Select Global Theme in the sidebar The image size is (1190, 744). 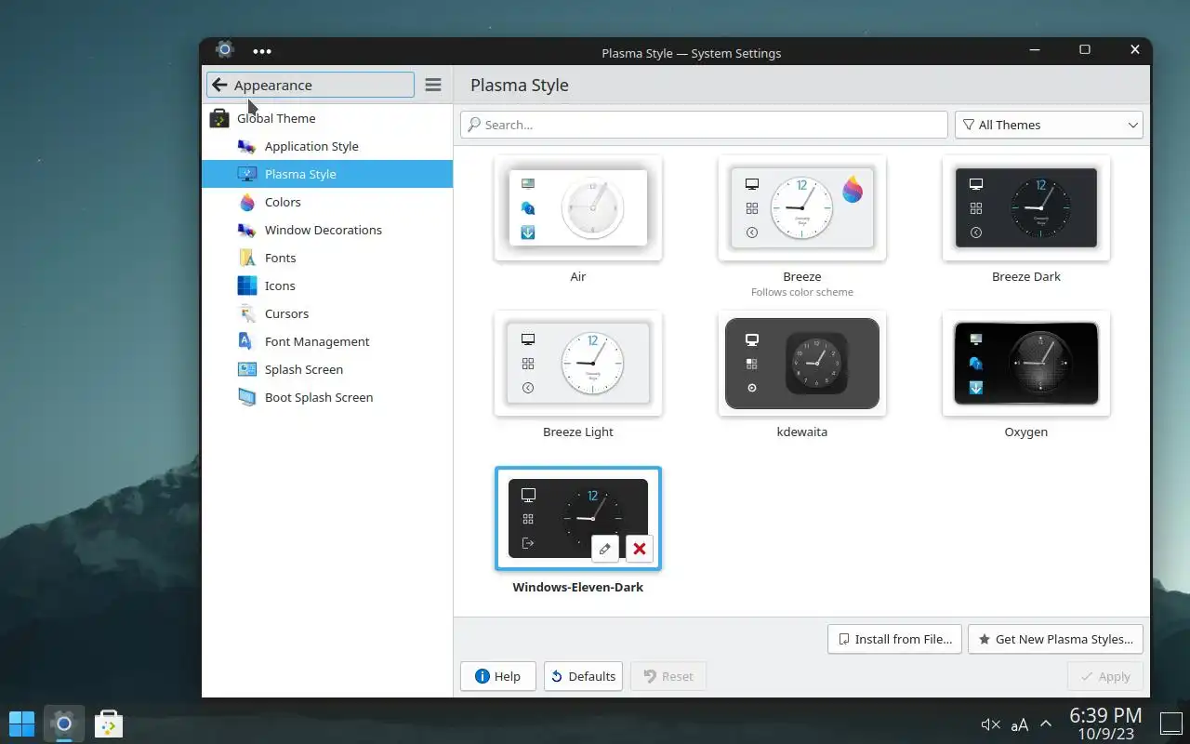[x=327, y=118]
